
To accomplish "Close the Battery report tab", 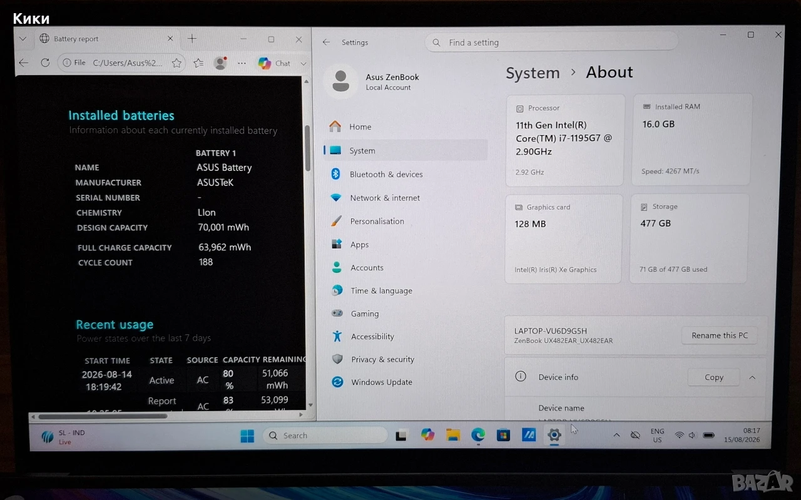I will coord(170,39).
